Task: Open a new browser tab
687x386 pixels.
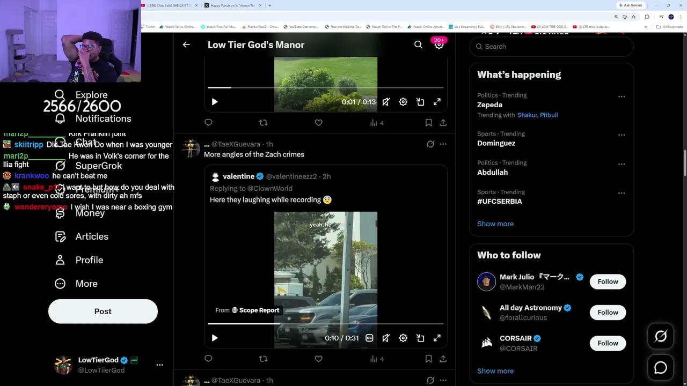Action: coord(269,5)
